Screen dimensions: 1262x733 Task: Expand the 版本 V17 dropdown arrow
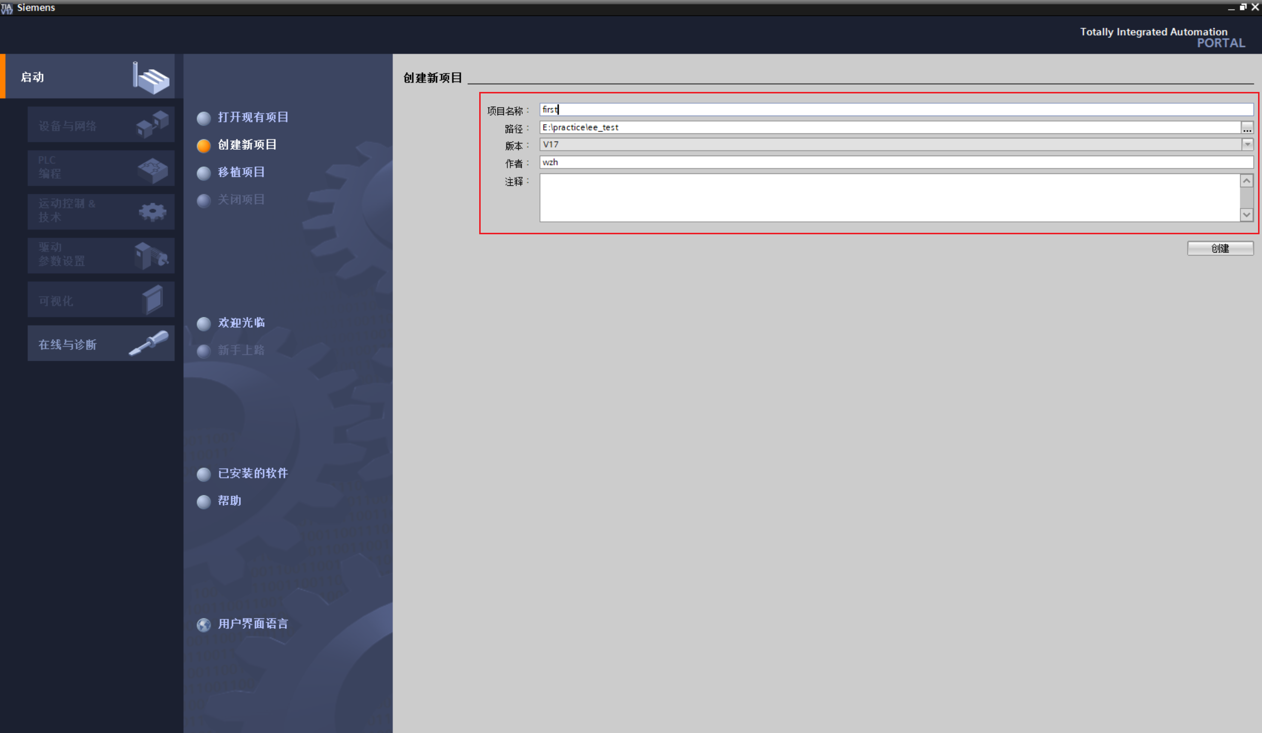(1247, 144)
